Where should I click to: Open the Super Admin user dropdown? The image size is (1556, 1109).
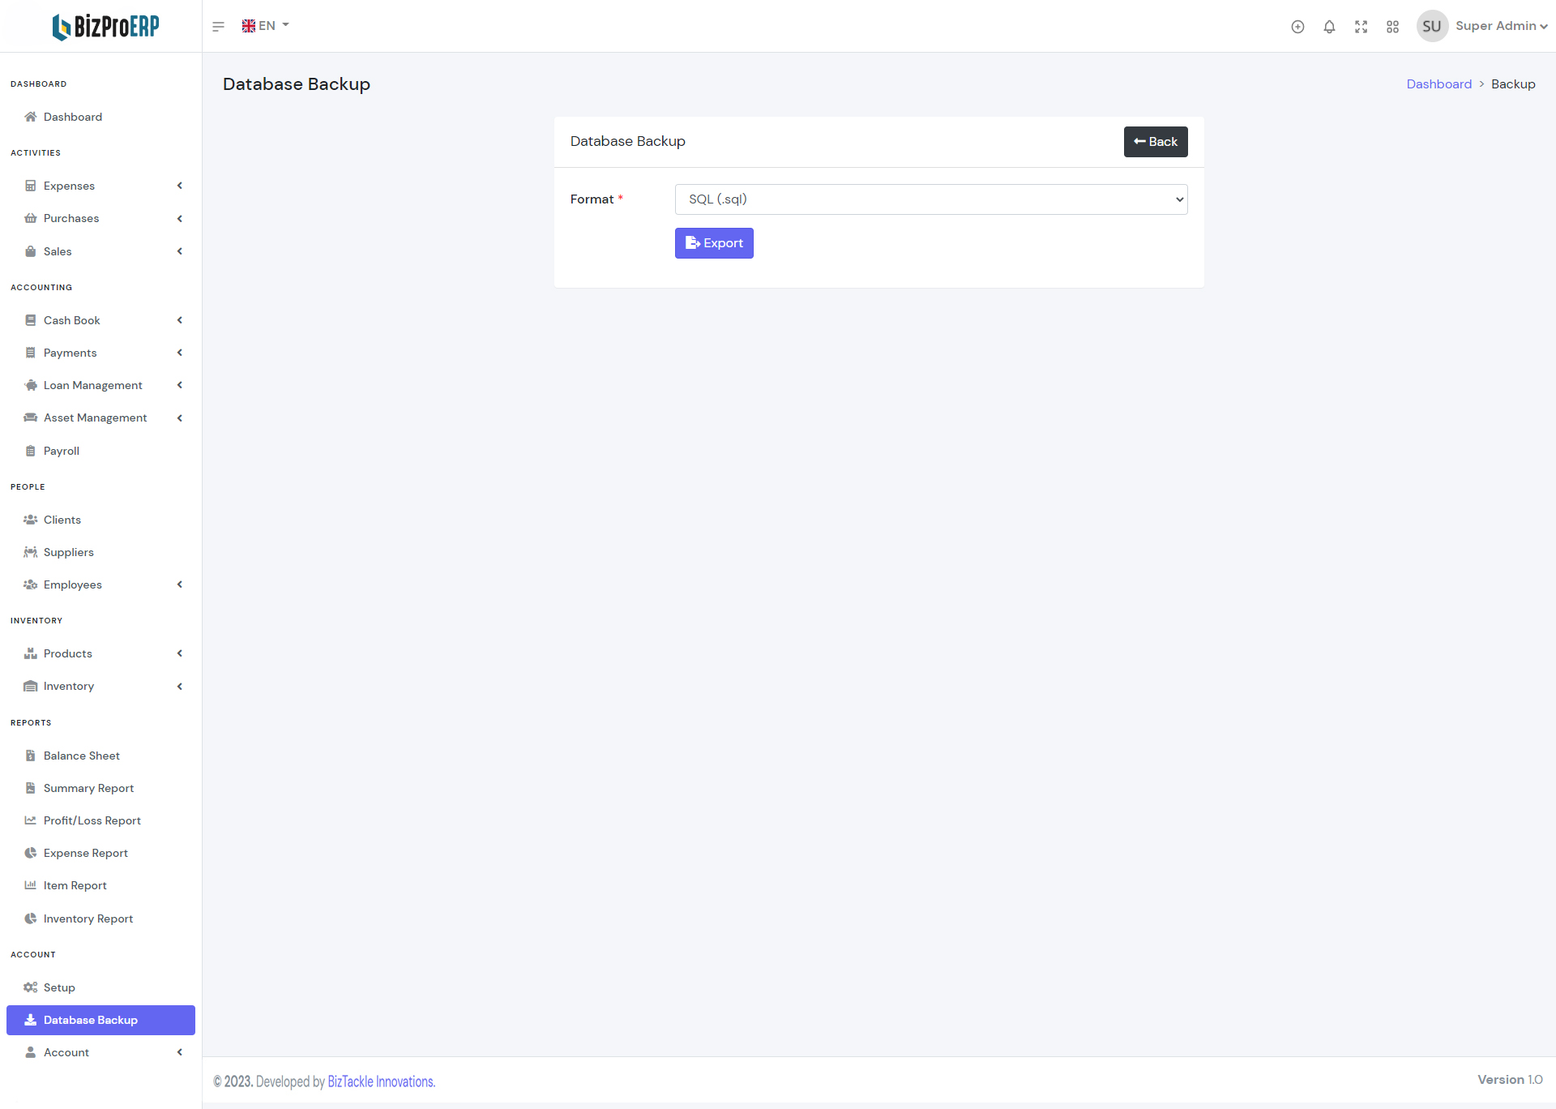(x=1501, y=26)
